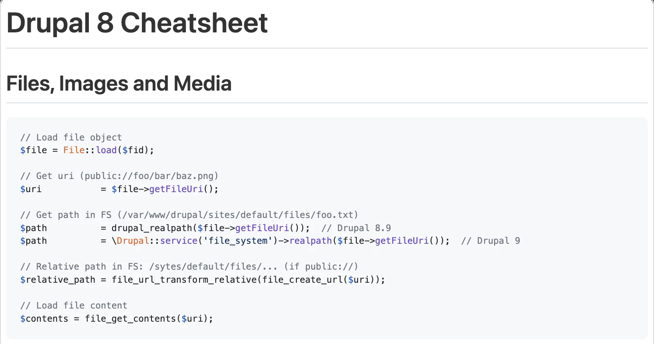
Task: Click the "// Load file content" comment
Action: click(x=74, y=305)
